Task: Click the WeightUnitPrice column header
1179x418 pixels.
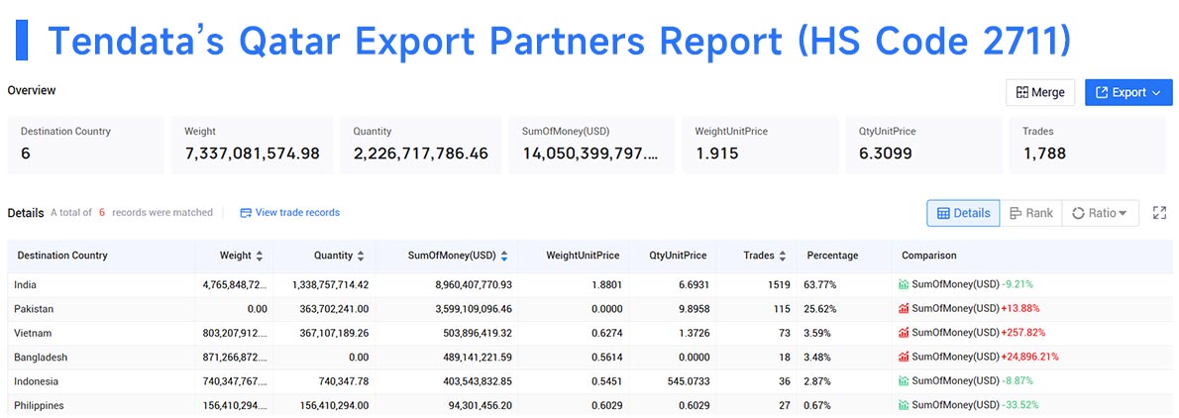Action: coord(583,256)
